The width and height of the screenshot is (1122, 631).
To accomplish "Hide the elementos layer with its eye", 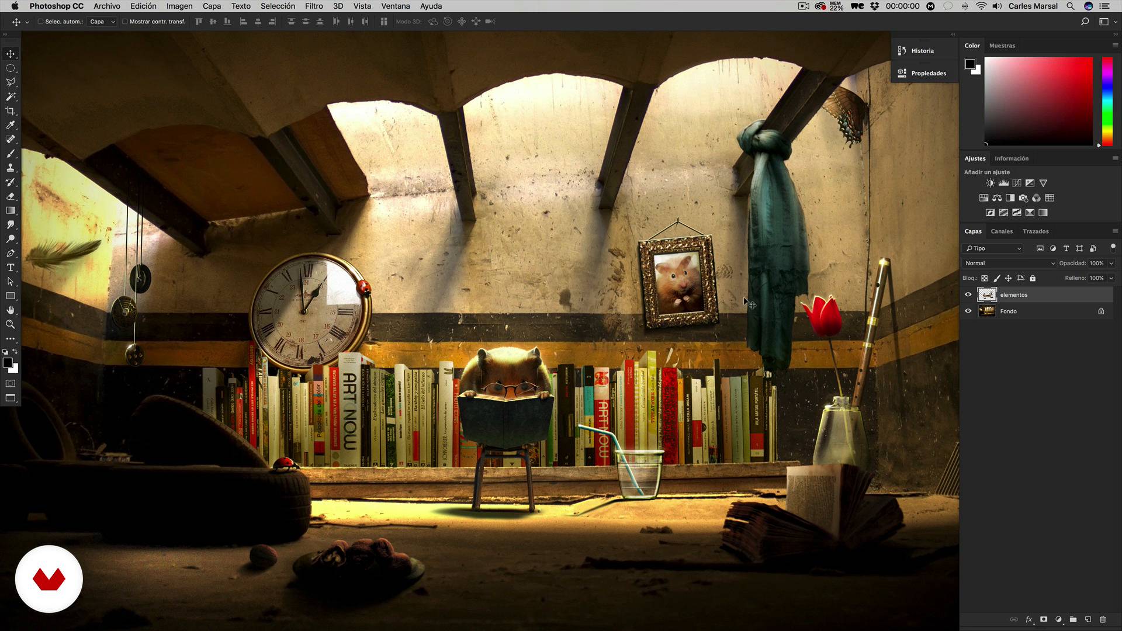I will click(968, 294).
